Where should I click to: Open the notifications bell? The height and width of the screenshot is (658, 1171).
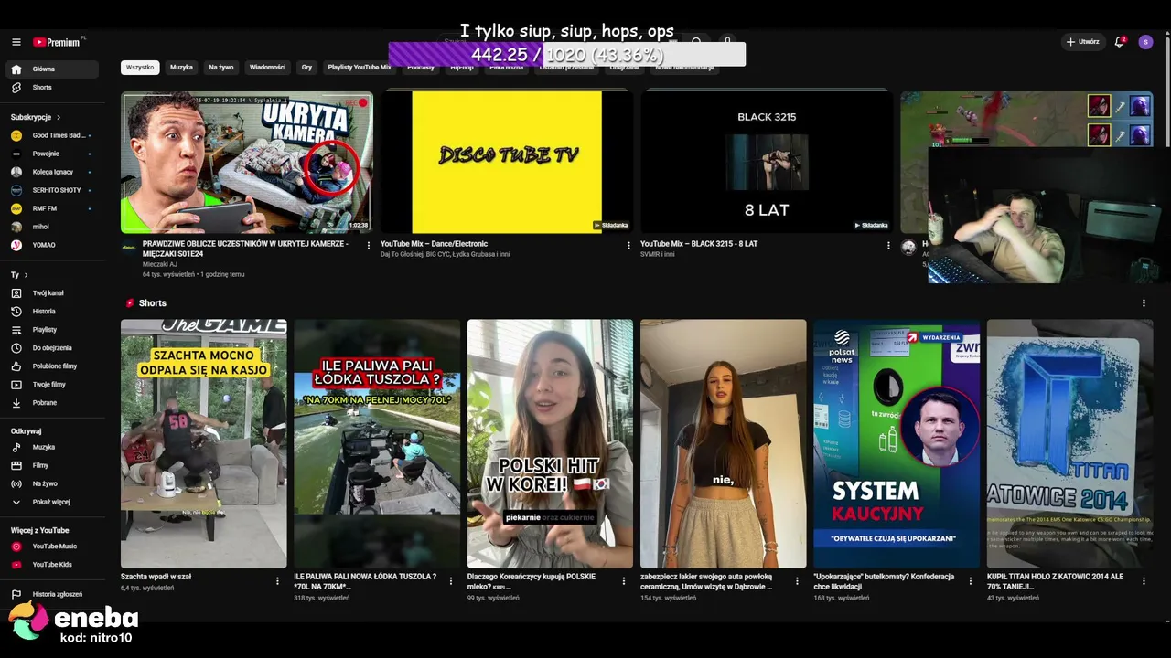pyautogui.click(x=1120, y=42)
